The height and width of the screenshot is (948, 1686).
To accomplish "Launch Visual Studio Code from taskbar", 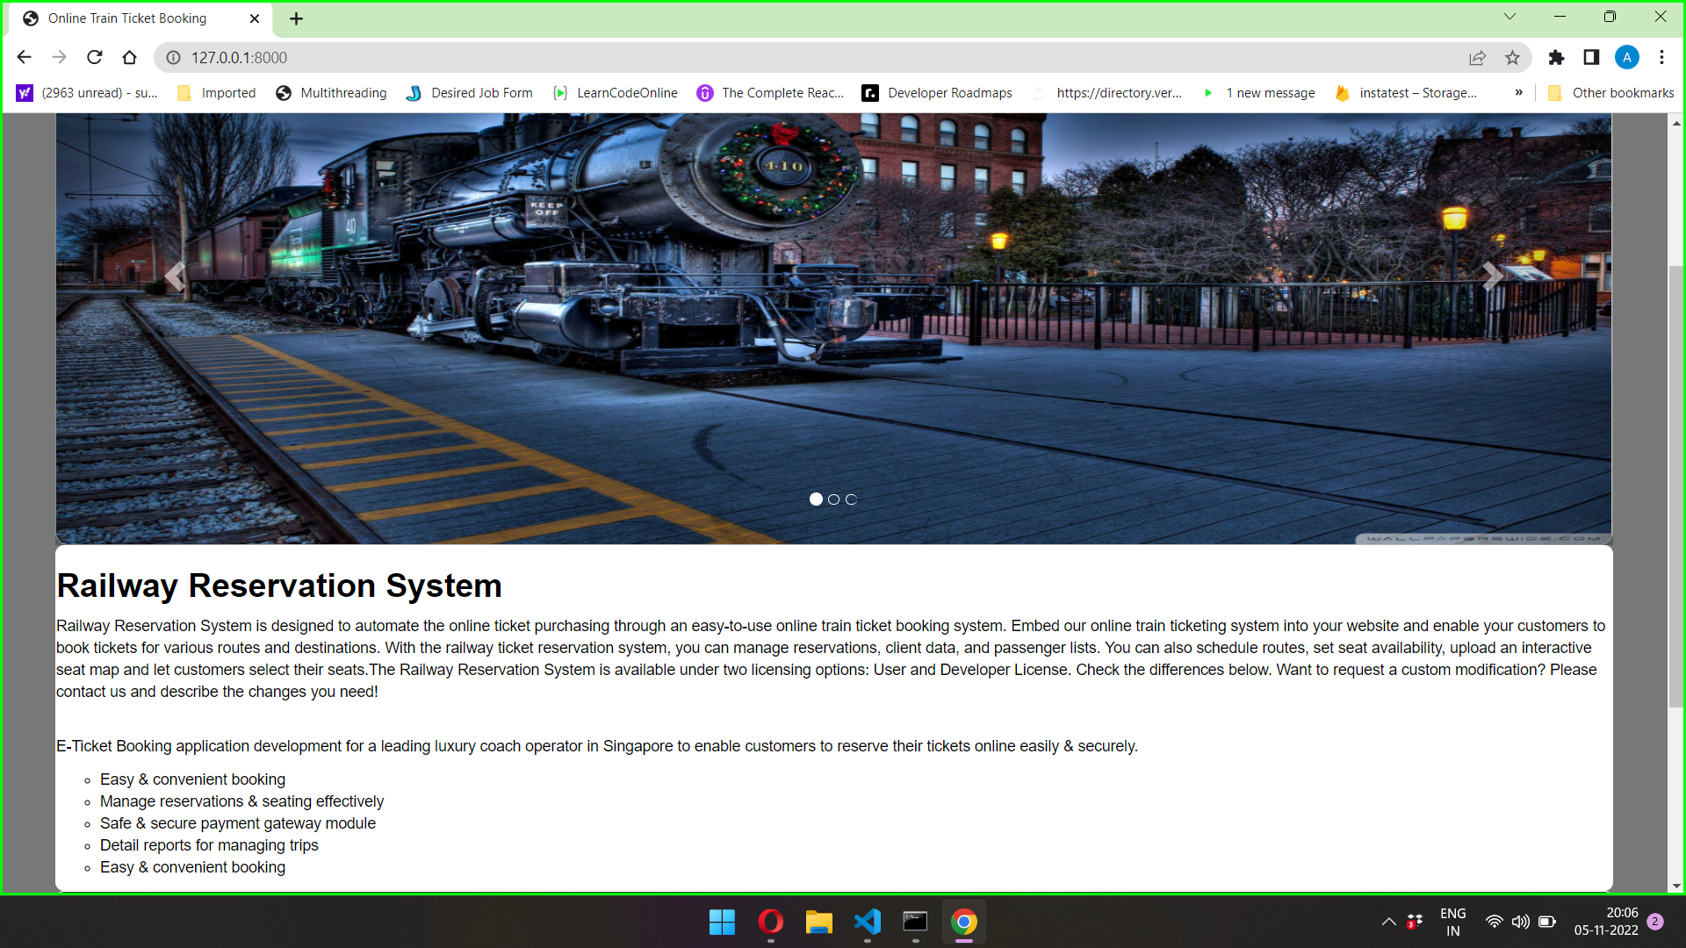I will click(x=867, y=922).
